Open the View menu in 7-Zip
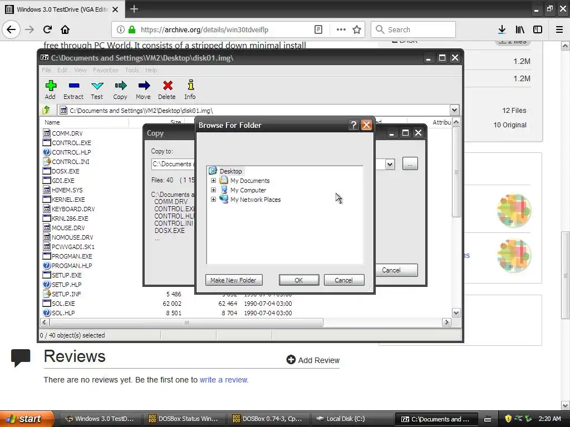 tap(80, 70)
